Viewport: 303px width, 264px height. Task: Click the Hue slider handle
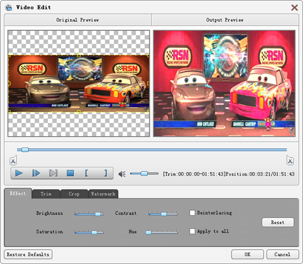point(148,233)
